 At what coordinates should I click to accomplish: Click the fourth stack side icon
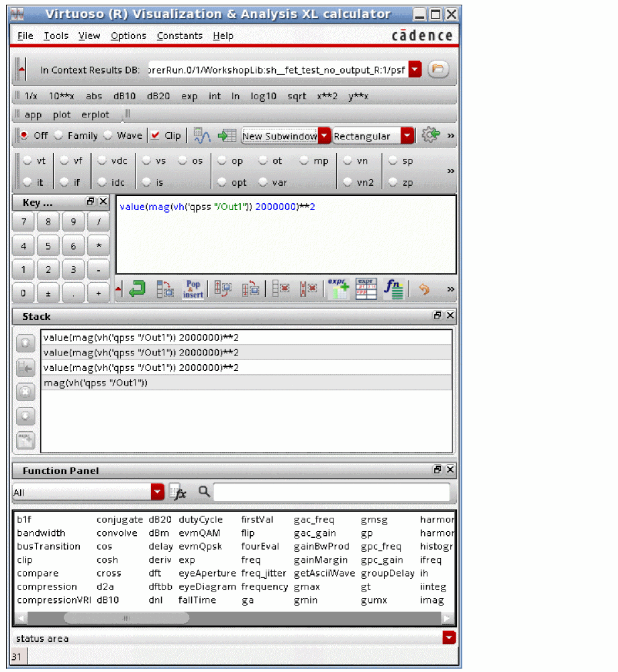pos(25,416)
